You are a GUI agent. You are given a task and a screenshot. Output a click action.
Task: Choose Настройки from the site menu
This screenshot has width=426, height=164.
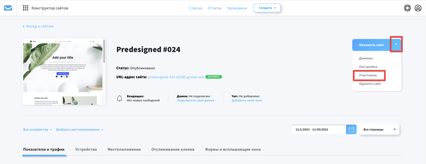[x=368, y=67]
